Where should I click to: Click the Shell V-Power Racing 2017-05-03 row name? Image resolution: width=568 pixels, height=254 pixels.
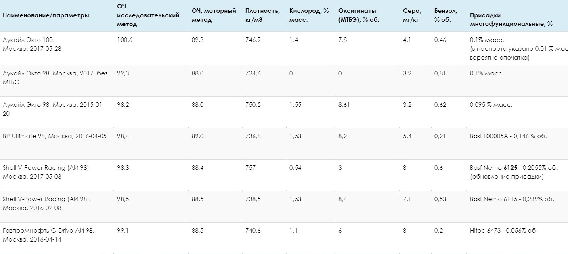46,172
